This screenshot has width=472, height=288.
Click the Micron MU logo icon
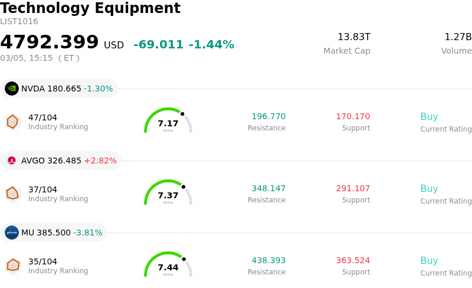[x=12, y=233]
